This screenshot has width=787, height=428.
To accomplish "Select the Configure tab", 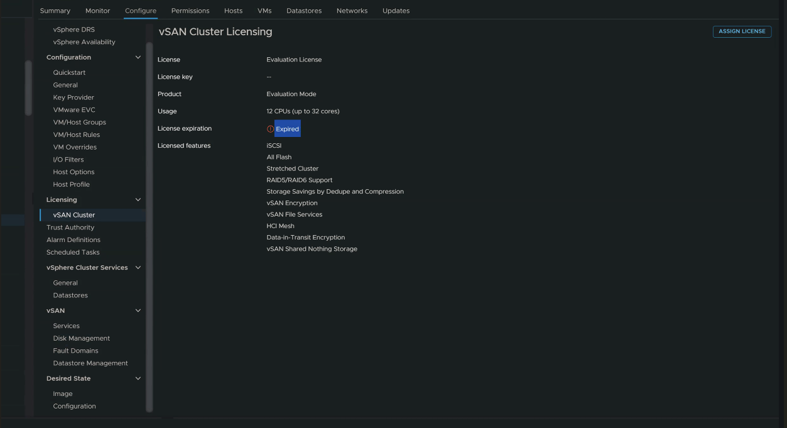I will [x=141, y=11].
